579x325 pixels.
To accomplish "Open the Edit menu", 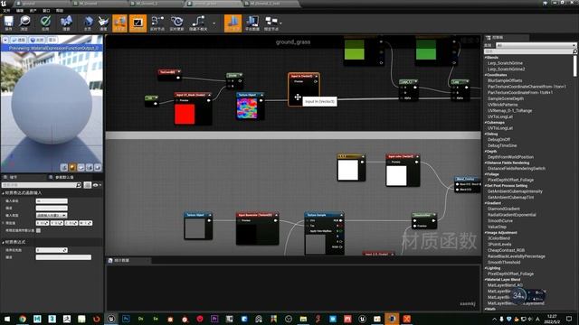I will (20, 11).
